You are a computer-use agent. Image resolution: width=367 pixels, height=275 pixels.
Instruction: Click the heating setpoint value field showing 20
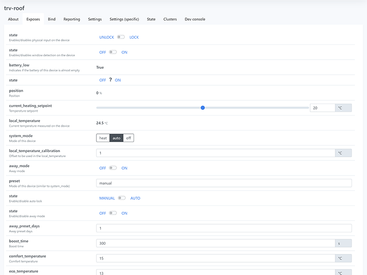pyautogui.click(x=323, y=108)
